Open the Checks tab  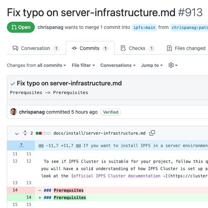pyautogui.click(x=137, y=48)
